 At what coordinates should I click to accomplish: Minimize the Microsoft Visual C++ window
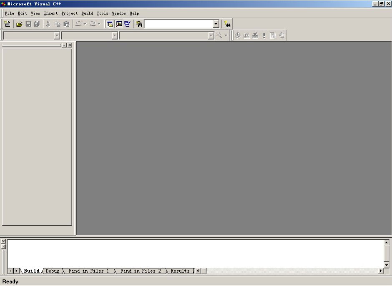tap(375, 4)
